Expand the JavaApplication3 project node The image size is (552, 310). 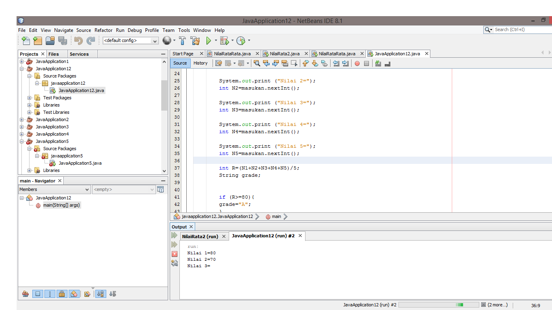pos(22,127)
